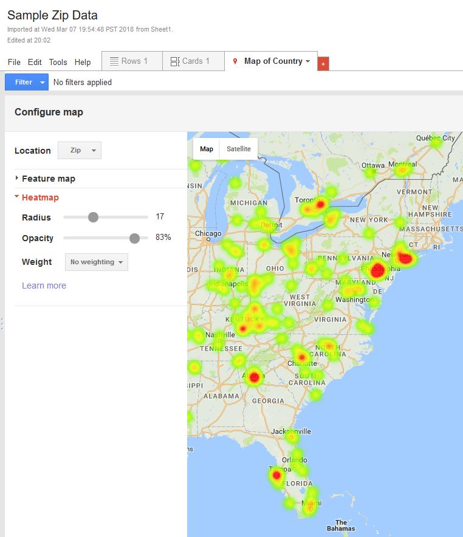Screen dimensions: 463x537
Task: Click the Jacksonville label on the map
Action: pos(291,431)
